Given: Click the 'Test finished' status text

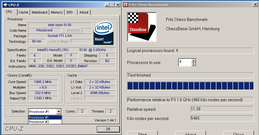Looking at the screenshot, I should point(139,75).
